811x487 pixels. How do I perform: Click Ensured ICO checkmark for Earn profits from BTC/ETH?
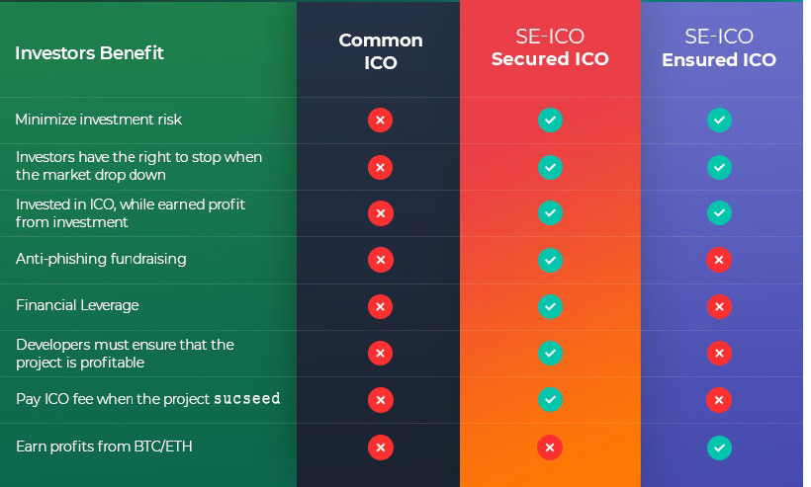click(719, 447)
